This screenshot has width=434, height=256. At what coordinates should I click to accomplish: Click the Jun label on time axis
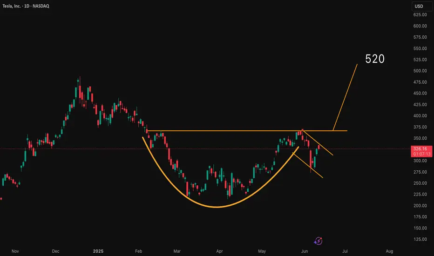305,251
